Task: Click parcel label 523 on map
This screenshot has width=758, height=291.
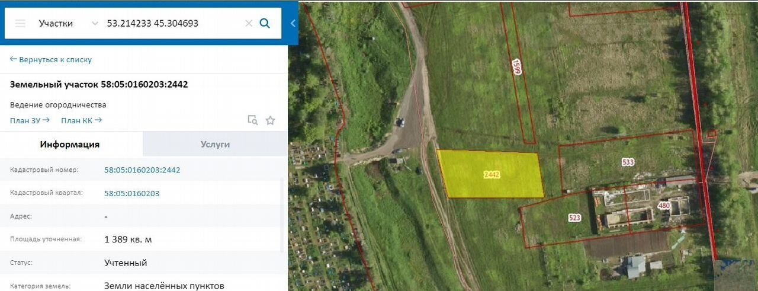Action: tap(574, 218)
